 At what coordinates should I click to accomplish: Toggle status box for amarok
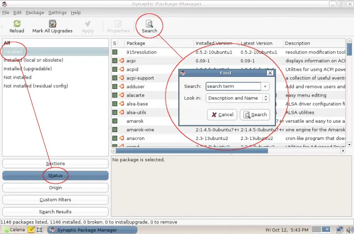pos(115,121)
